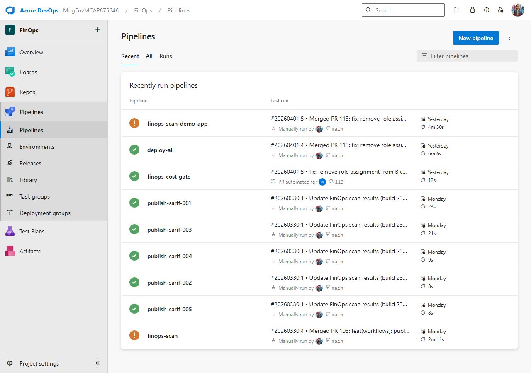Focus the Filter pipelines field
531x373 pixels.
tap(467, 56)
